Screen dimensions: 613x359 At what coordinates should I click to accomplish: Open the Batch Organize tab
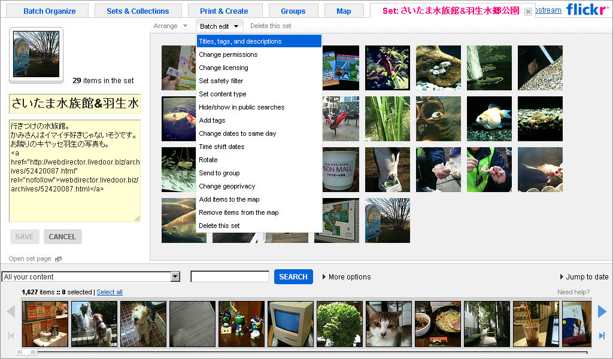click(x=50, y=11)
